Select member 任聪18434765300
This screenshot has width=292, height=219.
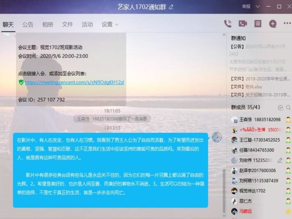[x=256, y=150]
